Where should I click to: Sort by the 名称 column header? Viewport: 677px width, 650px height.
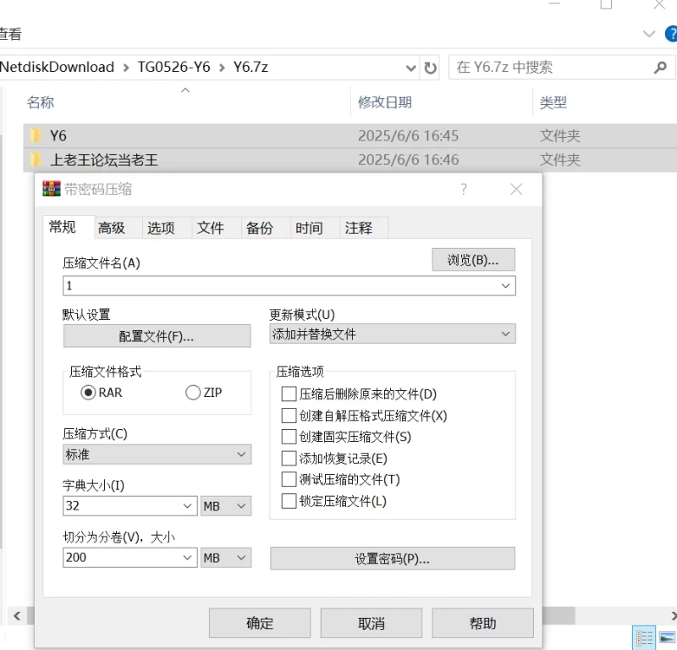[x=41, y=102]
